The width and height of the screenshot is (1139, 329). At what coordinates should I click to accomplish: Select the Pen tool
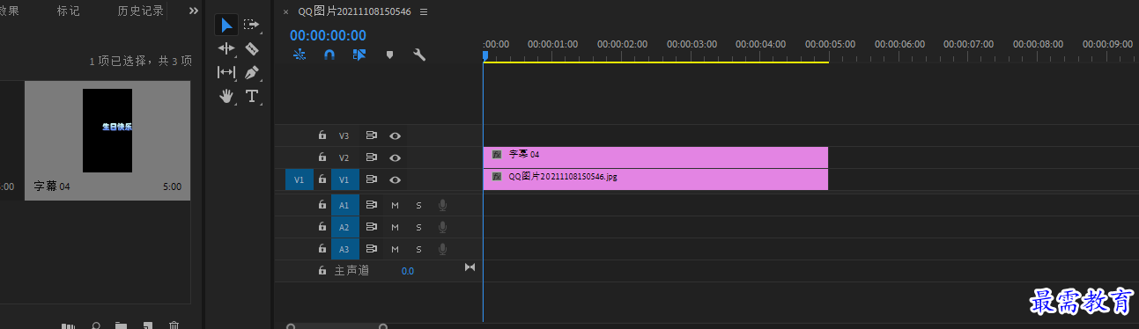tap(252, 72)
